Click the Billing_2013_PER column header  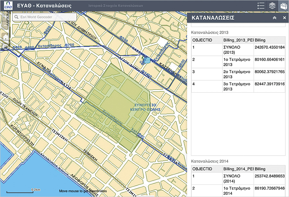(238, 40)
